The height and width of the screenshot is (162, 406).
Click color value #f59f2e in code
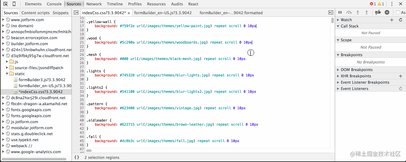(127, 26)
